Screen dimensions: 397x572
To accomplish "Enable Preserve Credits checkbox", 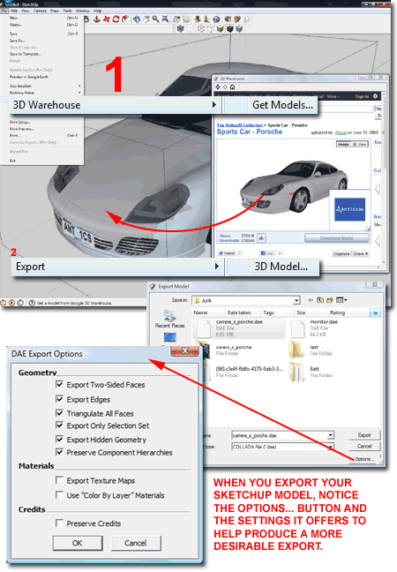I will coord(59,523).
